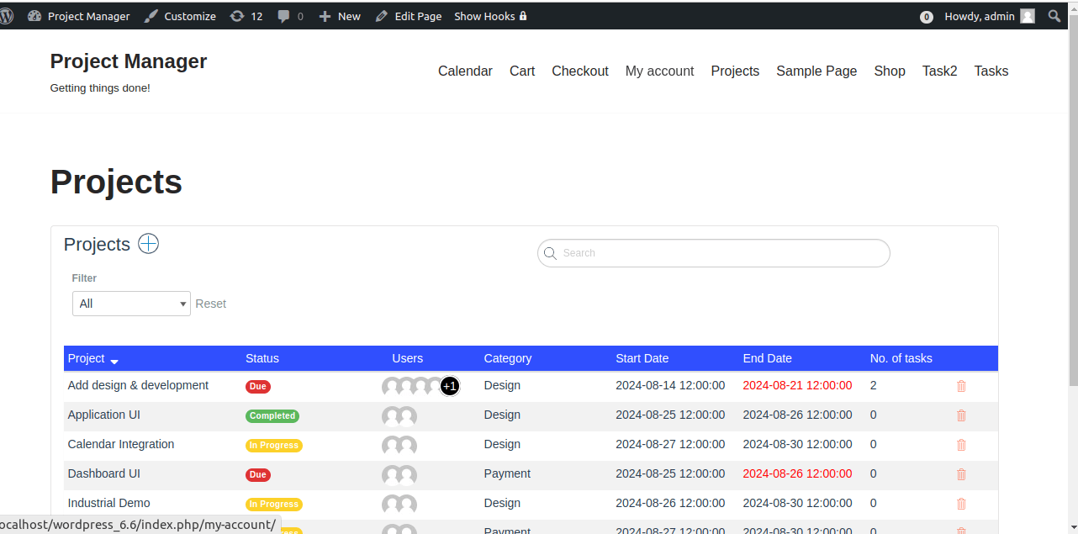Open the Calendar Integration project
1078x534 pixels.
coord(121,444)
